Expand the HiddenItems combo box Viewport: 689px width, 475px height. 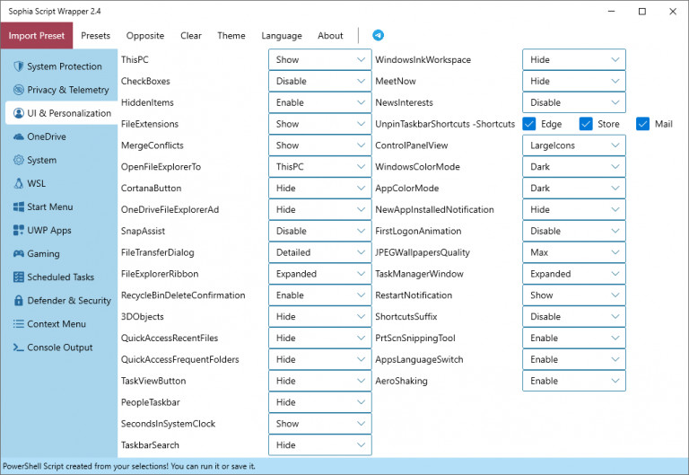(x=320, y=102)
